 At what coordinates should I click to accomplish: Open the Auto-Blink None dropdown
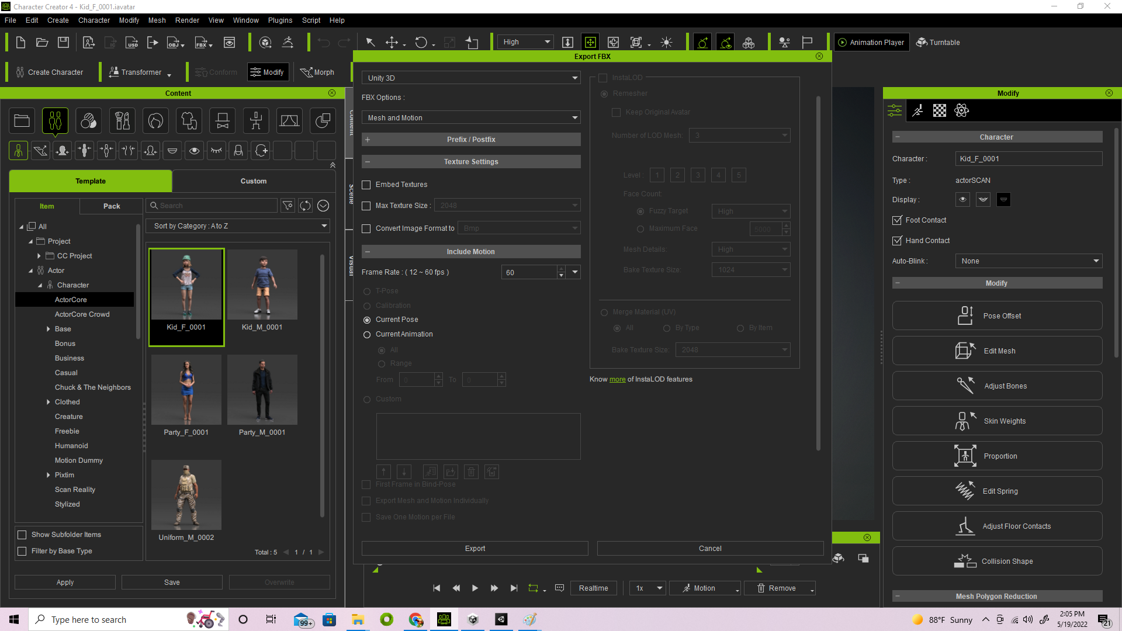(x=1028, y=261)
